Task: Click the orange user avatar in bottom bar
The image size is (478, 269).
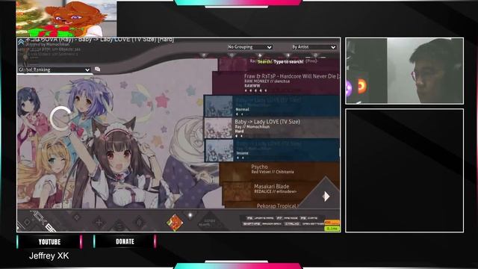Action: [x=175, y=223]
